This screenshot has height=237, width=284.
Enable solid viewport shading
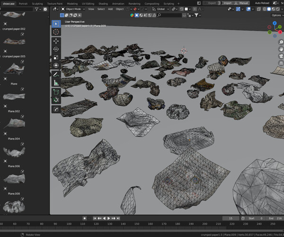[x=269, y=9]
